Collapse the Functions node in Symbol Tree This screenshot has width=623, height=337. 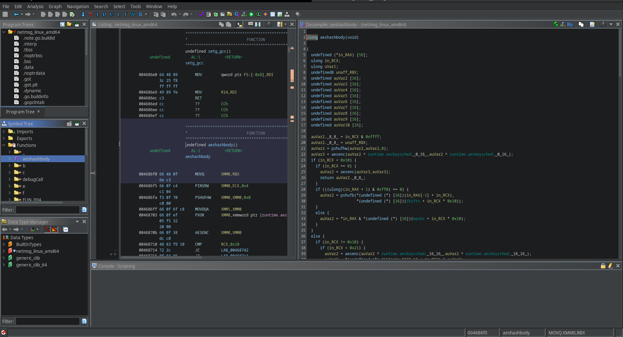[x=4, y=145]
